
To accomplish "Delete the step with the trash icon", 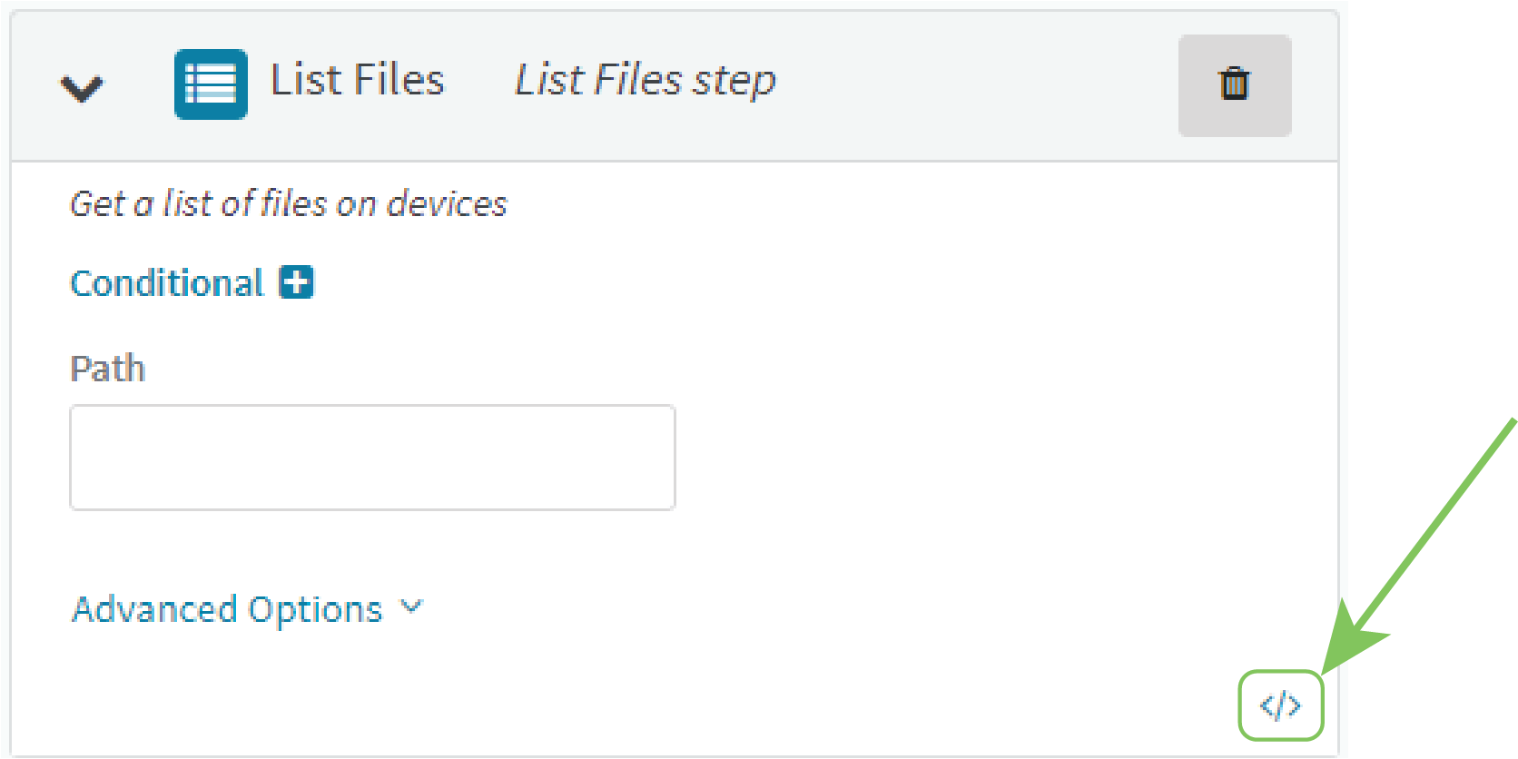I will (x=1234, y=84).
